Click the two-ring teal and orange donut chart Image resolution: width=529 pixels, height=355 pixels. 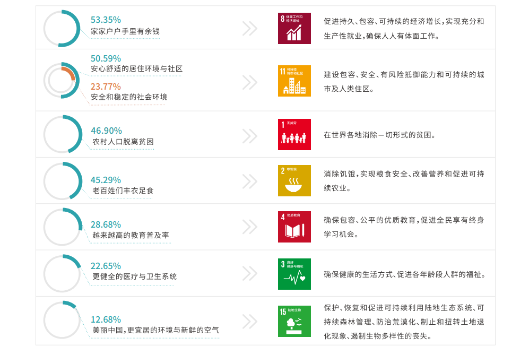pyautogui.click(x=62, y=81)
